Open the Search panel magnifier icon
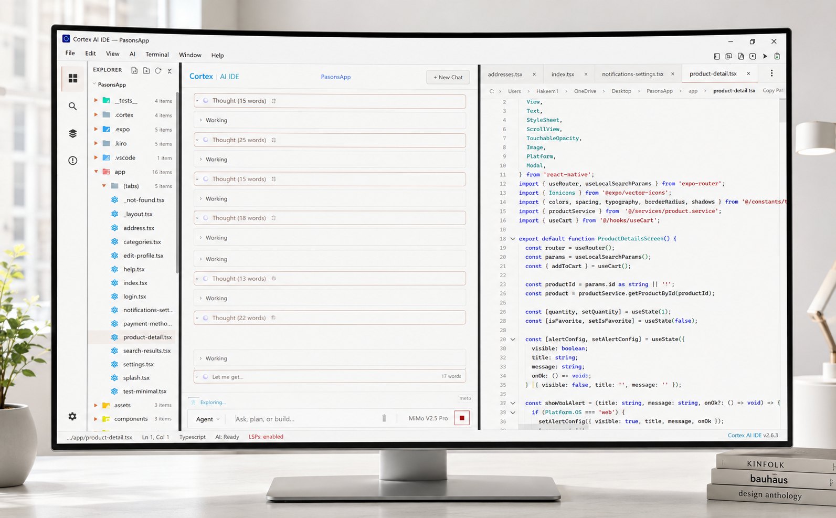This screenshot has width=836, height=518. click(73, 106)
